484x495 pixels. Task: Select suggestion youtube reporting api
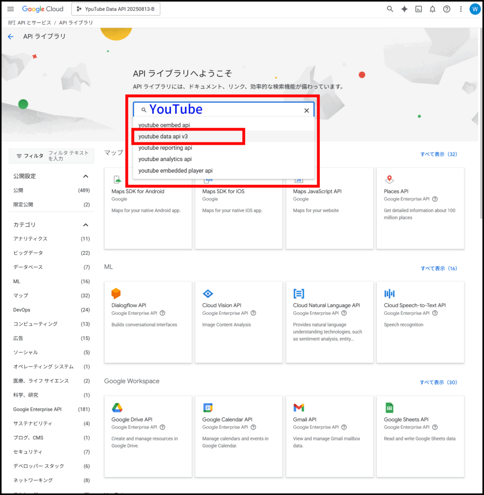click(x=223, y=148)
